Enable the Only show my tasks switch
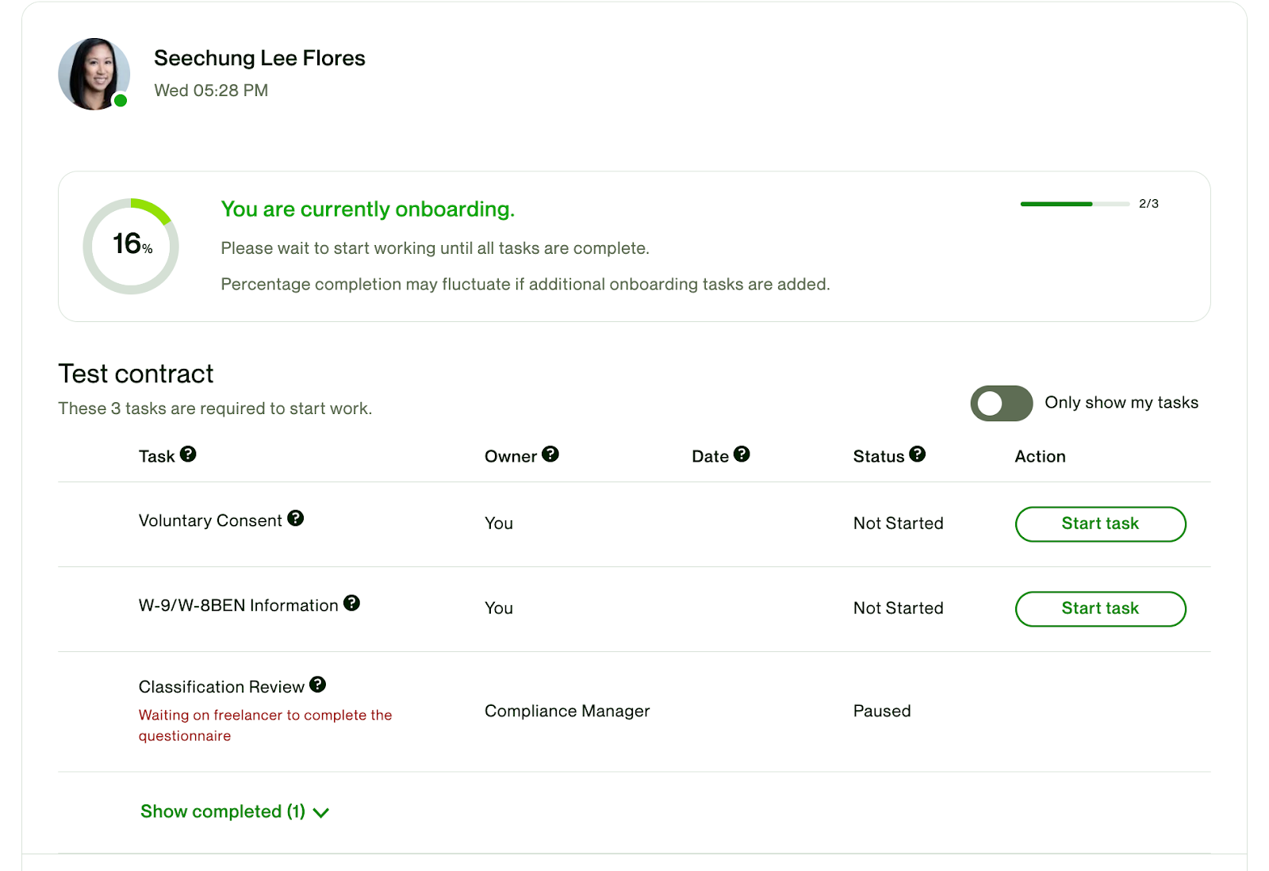Viewport: 1269px width, 871px height. (1001, 403)
